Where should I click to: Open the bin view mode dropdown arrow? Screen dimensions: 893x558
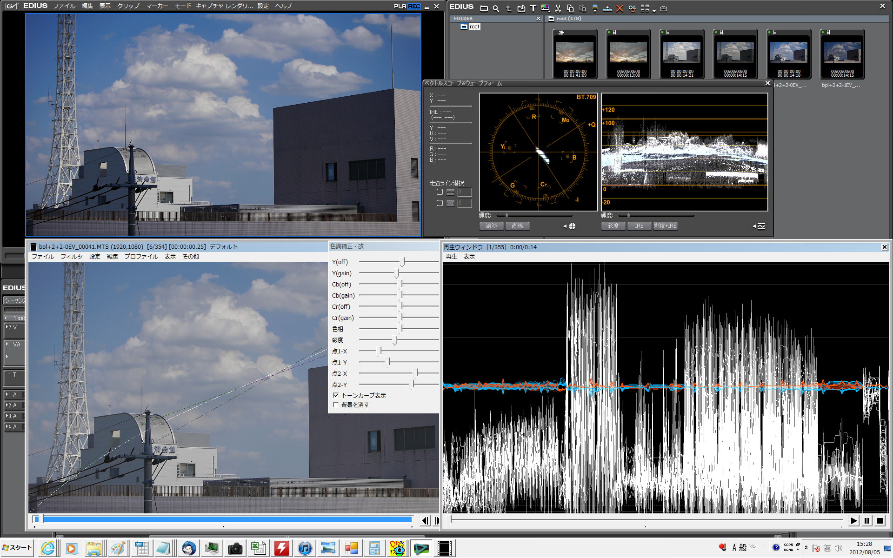(653, 10)
